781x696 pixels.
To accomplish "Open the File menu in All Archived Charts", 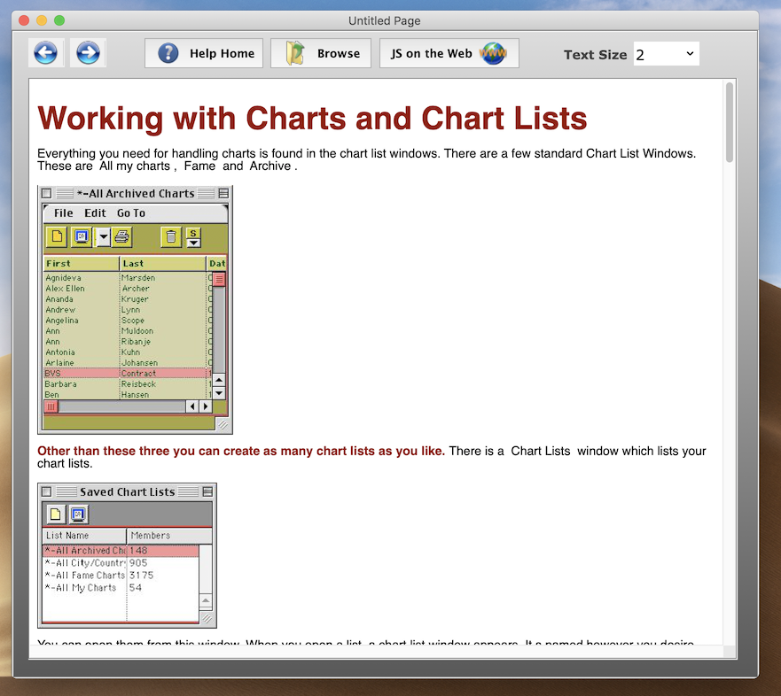I will click(x=63, y=213).
